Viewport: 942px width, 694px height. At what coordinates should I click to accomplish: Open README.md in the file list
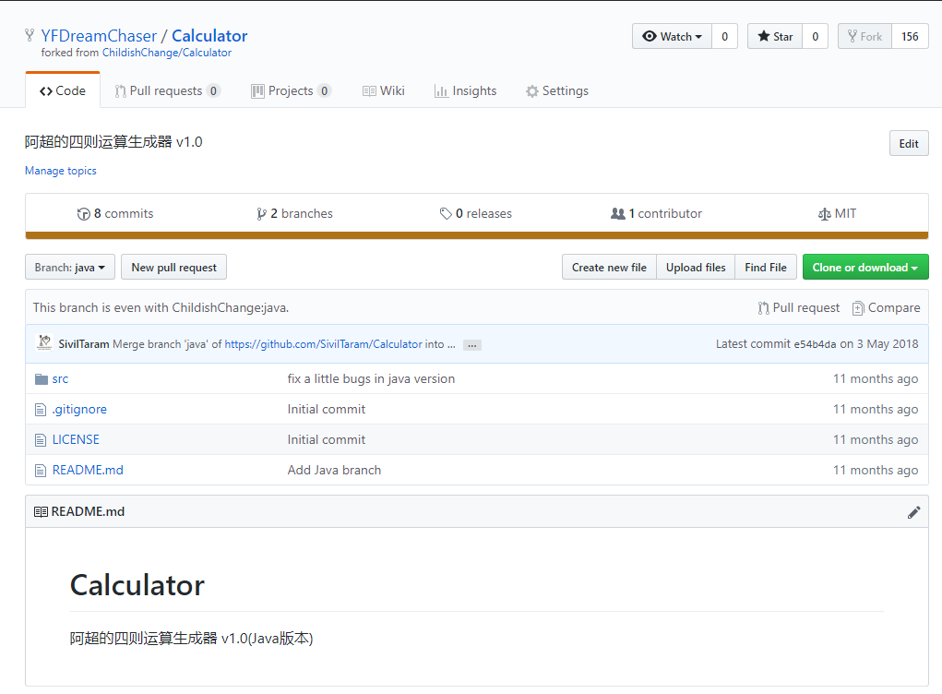click(88, 471)
